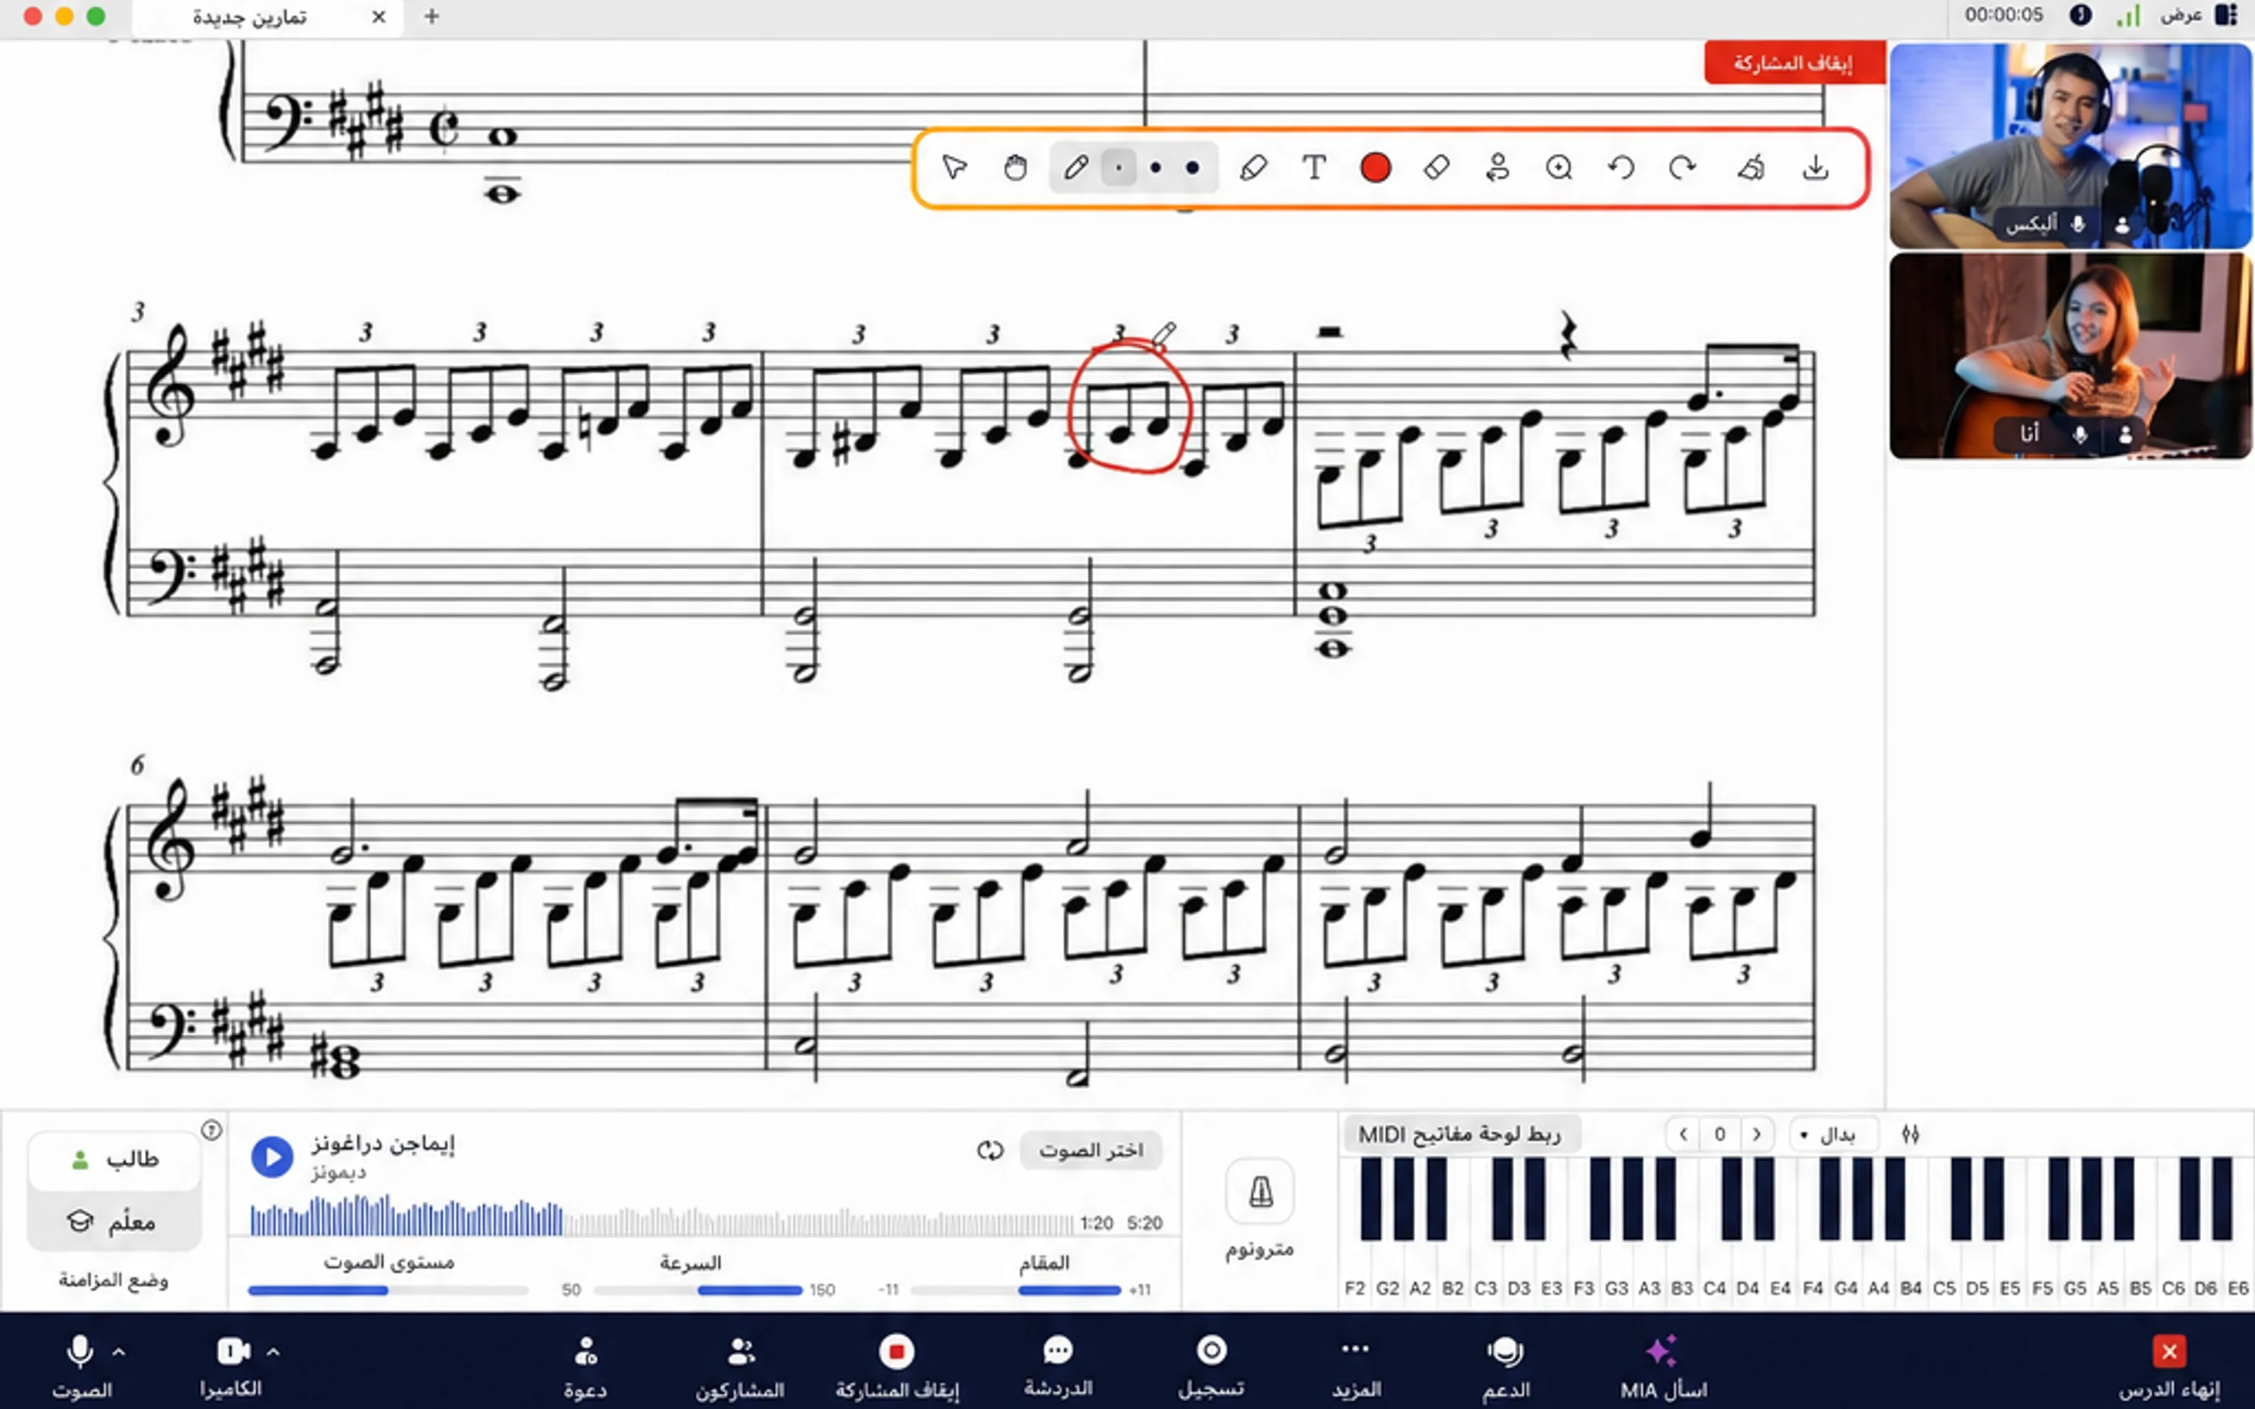Check the green connection signal bars
This screenshot has height=1409, width=2255.
(2127, 15)
